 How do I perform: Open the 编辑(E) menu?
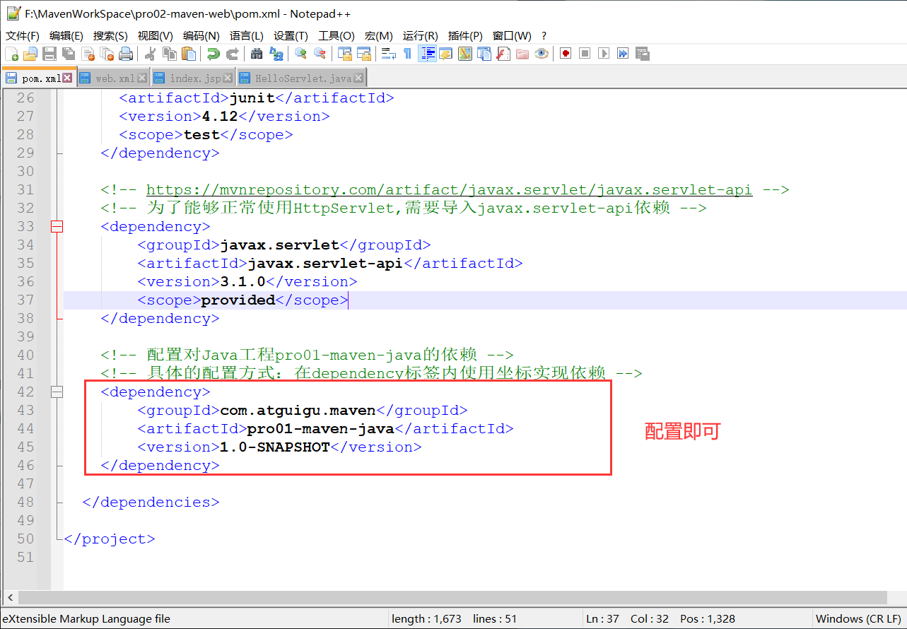point(66,35)
